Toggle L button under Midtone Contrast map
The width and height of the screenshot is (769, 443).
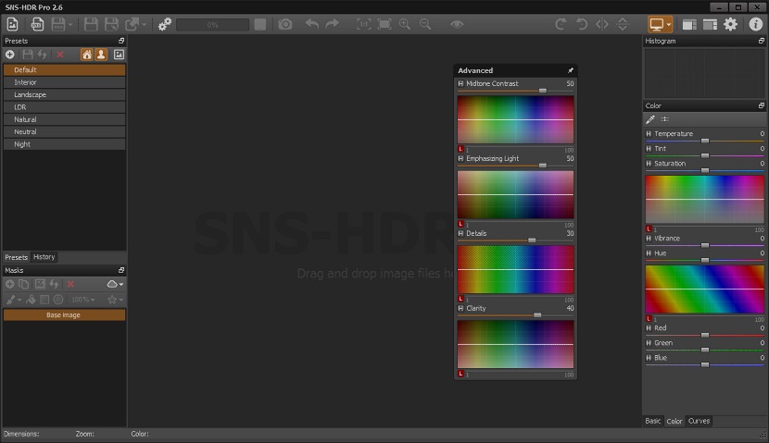click(x=460, y=149)
